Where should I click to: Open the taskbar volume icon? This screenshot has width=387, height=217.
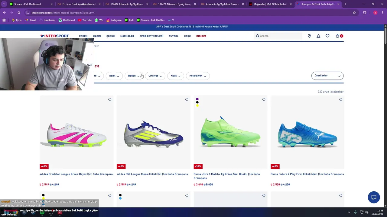click(367, 212)
